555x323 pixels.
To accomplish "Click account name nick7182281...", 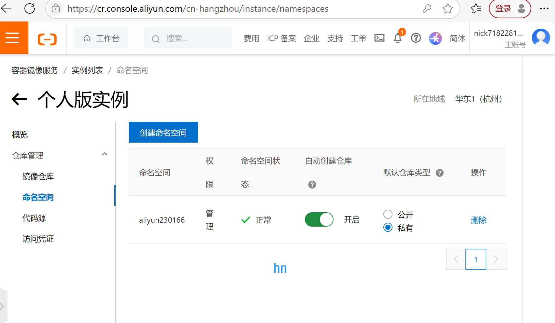I will coord(498,33).
